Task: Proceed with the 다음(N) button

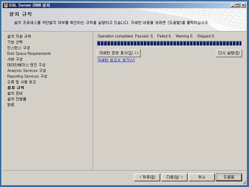Action: (174, 177)
